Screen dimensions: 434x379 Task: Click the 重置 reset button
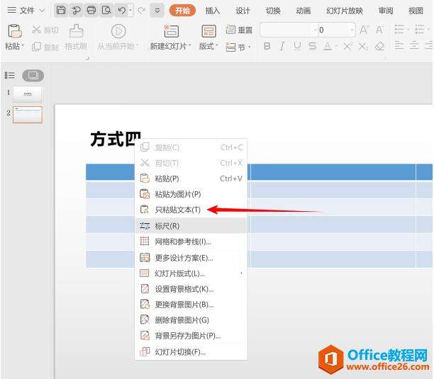tap(239, 30)
